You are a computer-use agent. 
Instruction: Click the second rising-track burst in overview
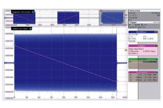[x=68, y=18]
